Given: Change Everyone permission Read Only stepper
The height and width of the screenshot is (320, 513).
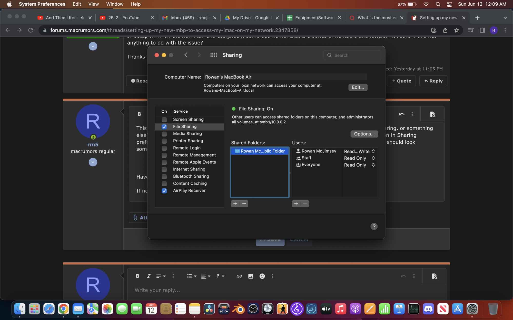Looking at the screenshot, I should [x=373, y=165].
